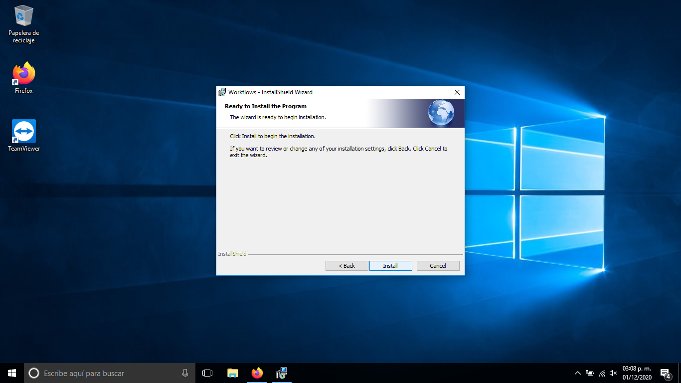This screenshot has height=383, width=681.
Task: Go back with the < Back button
Action: point(346,266)
